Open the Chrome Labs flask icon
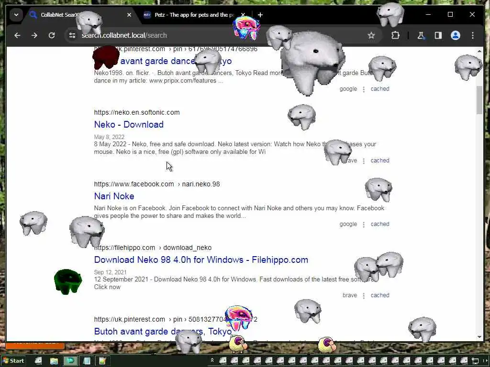490x367 pixels. 421,35
